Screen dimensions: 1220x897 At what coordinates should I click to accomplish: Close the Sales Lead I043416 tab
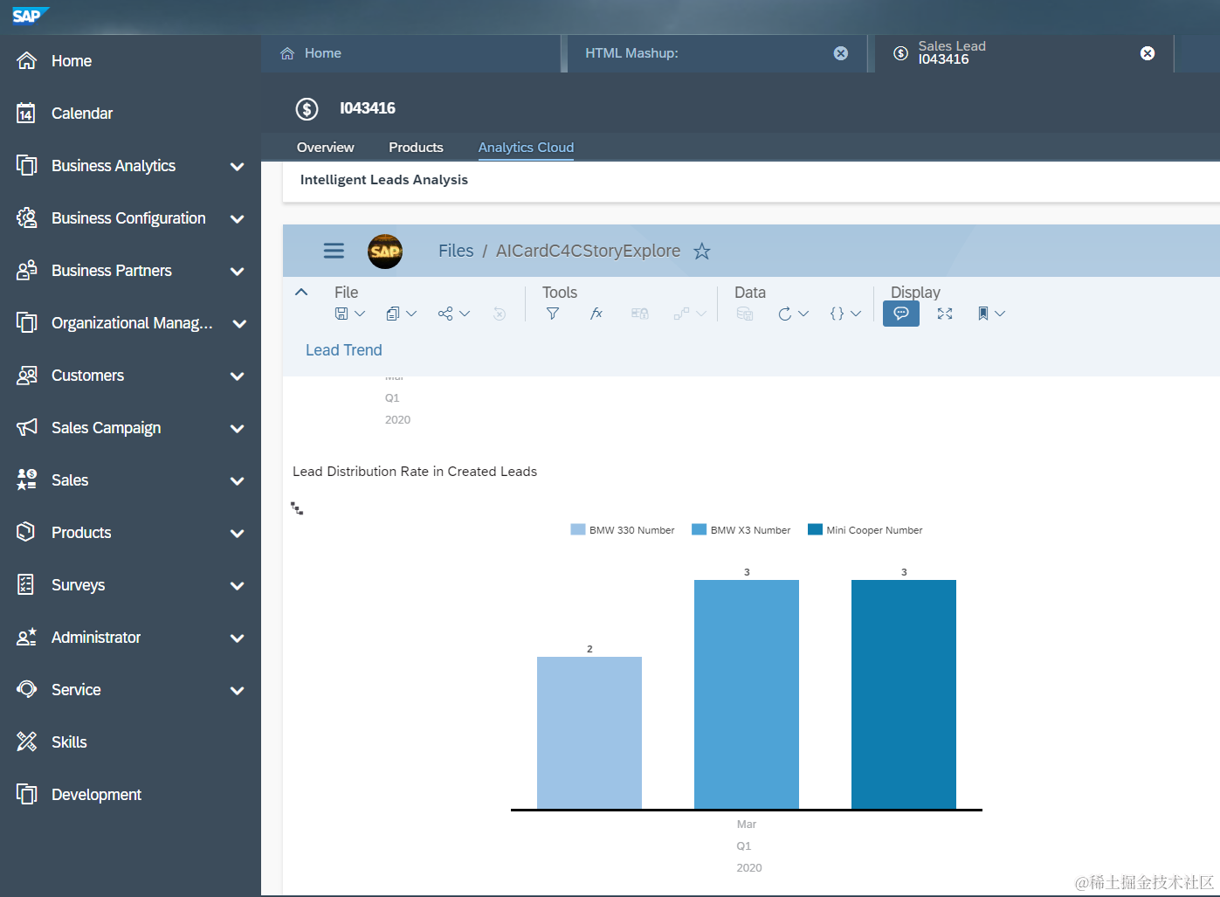pos(1148,53)
